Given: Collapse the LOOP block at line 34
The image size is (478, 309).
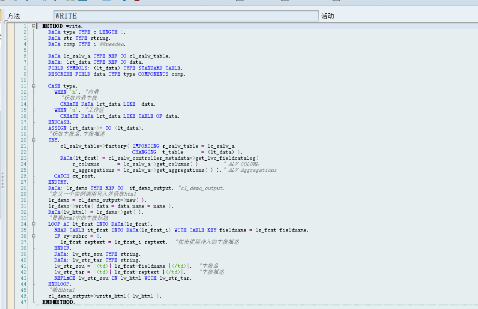Looking at the screenshot, I should click(x=33, y=224).
